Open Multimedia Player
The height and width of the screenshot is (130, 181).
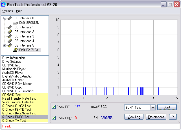pos(14,69)
